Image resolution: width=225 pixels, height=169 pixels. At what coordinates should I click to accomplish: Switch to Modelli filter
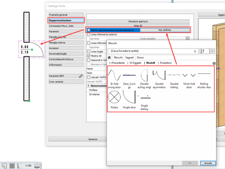point(150,63)
